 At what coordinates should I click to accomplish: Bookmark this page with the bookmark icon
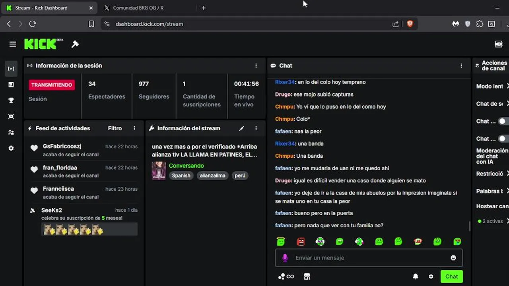(91, 24)
